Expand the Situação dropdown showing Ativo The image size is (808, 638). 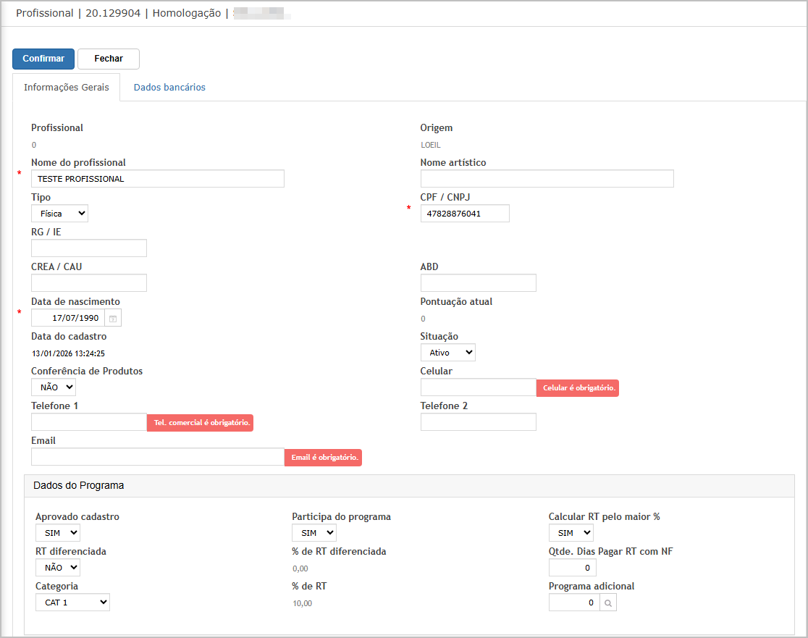[x=447, y=353]
